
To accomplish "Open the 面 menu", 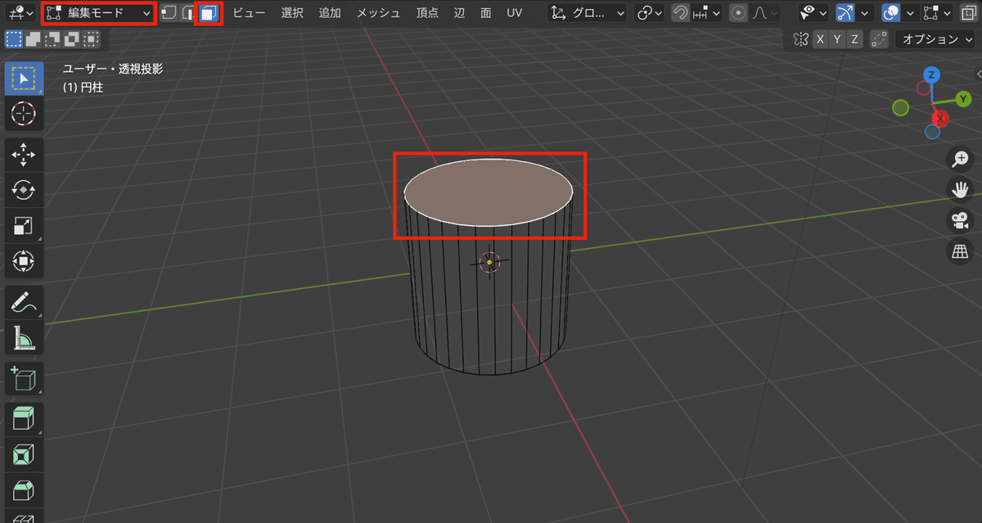I will [x=486, y=13].
